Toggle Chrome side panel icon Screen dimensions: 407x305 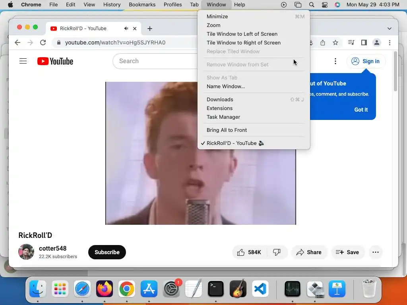(x=364, y=42)
